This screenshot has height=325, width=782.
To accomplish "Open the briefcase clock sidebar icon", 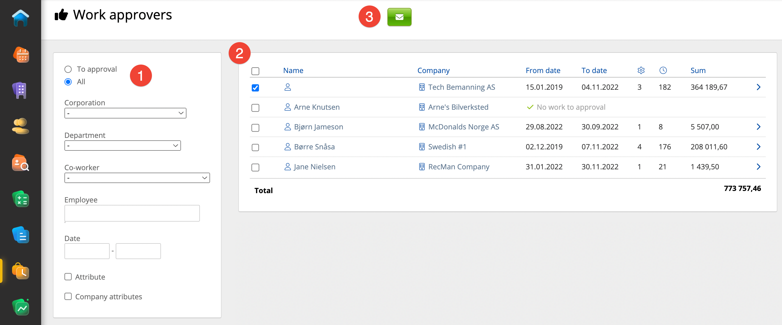I will [21, 271].
